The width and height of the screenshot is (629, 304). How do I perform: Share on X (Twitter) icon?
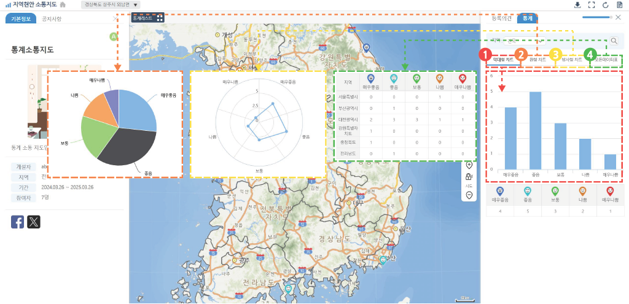click(x=34, y=222)
